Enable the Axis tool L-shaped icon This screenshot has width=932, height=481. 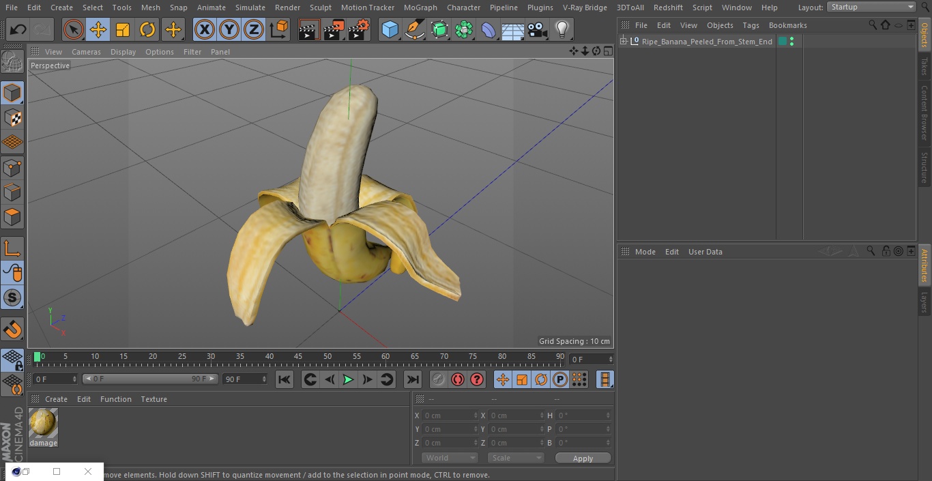point(12,248)
